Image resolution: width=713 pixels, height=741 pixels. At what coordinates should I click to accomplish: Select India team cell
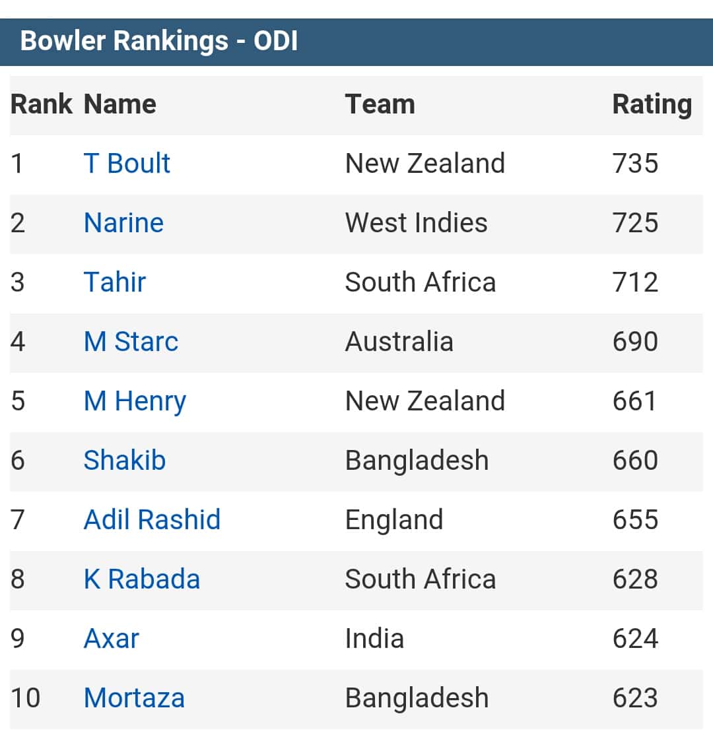click(375, 639)
